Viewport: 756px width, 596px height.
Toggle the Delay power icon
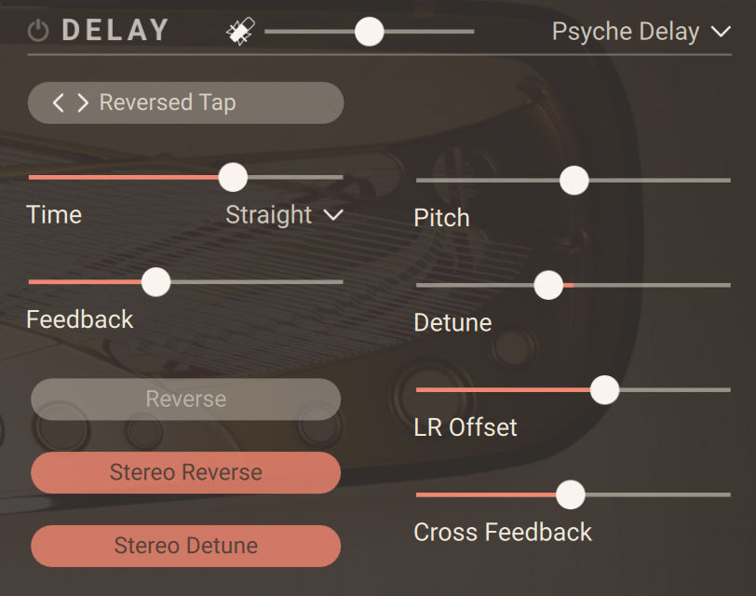pyautogui.click(x=38, y=32)
